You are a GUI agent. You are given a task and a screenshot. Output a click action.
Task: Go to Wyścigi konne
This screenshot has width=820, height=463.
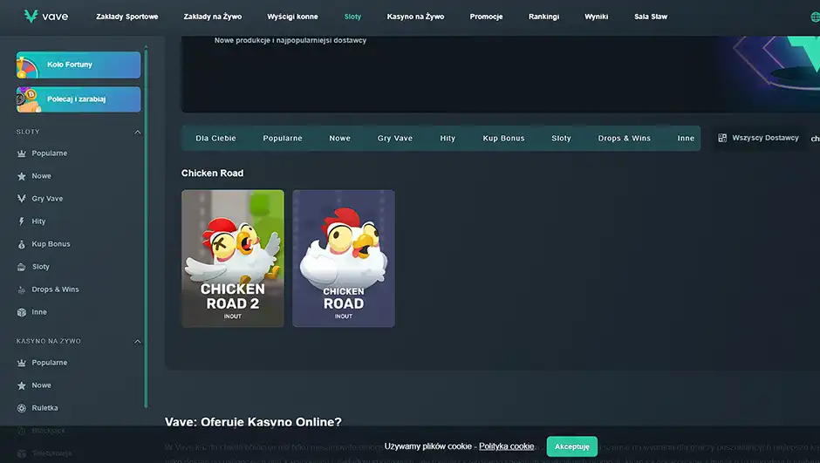pos(292,17)
